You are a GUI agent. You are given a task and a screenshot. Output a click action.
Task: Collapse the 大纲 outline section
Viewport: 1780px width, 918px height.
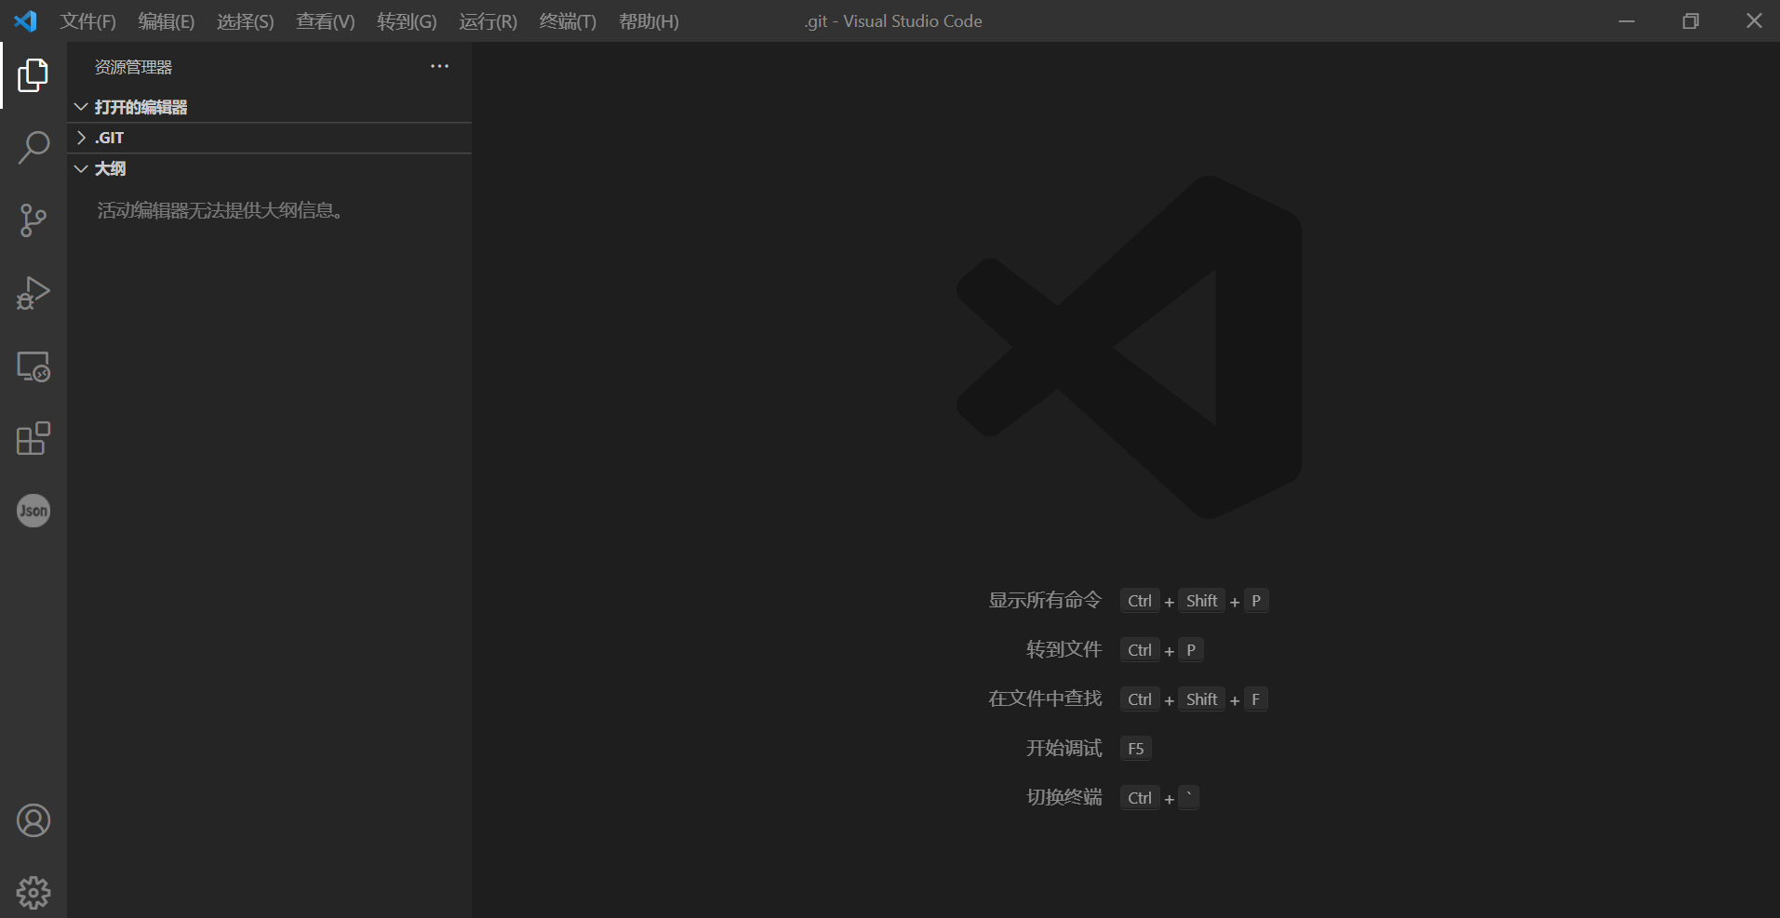[x=270, y=168]
